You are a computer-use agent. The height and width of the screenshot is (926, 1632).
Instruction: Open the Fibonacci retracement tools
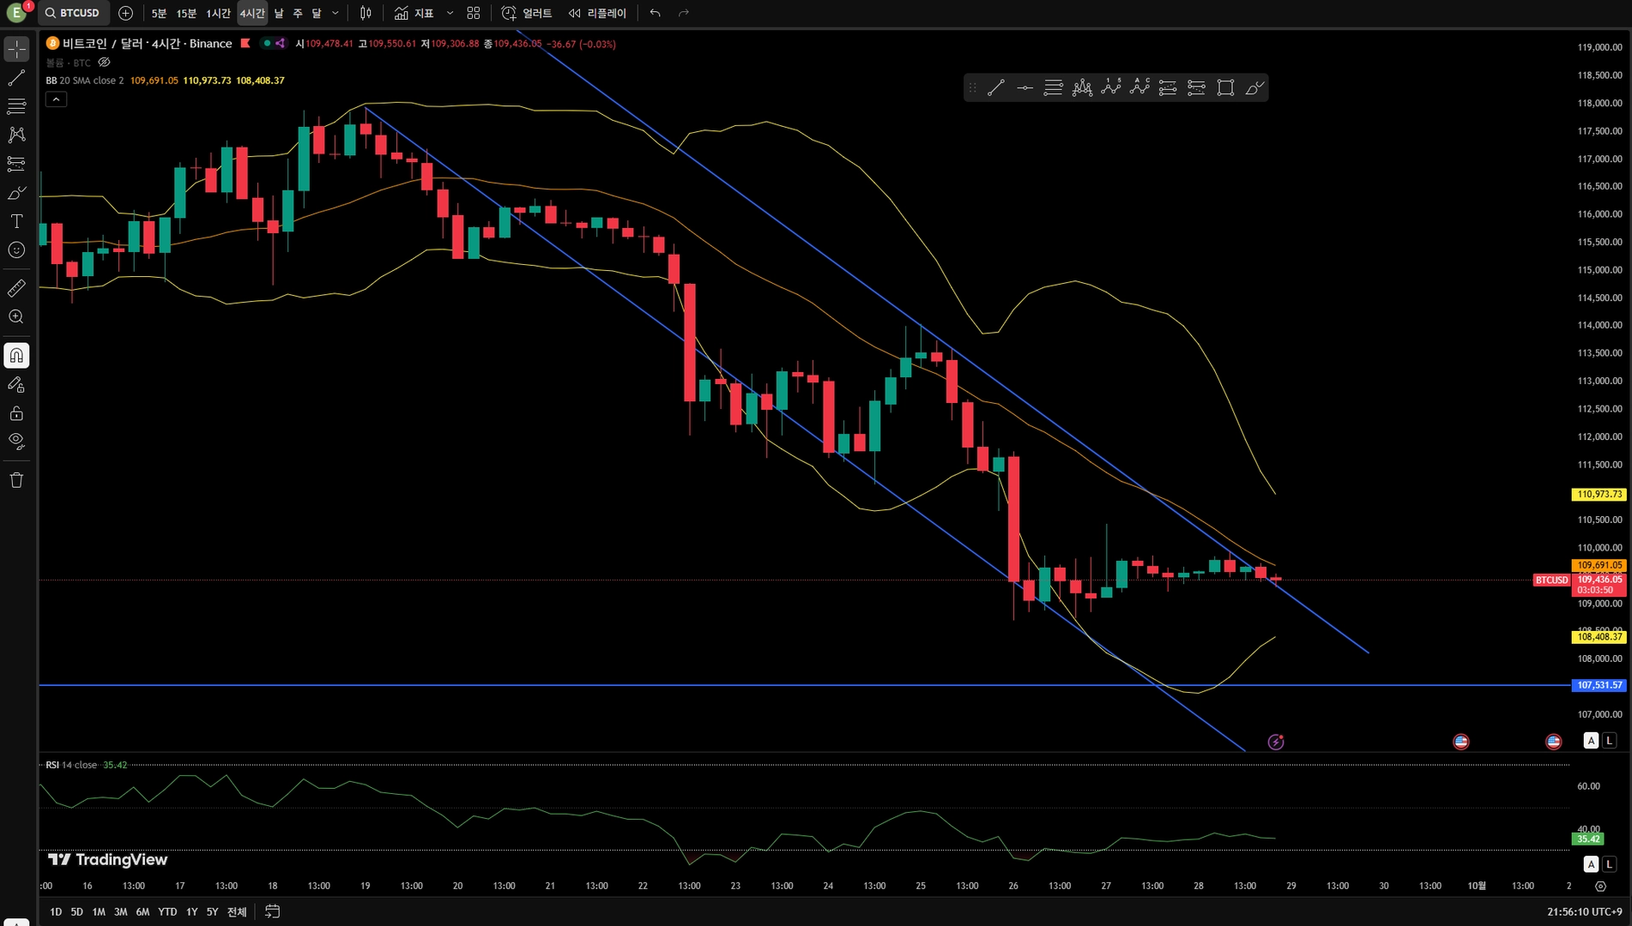click(x=16, y=106)
